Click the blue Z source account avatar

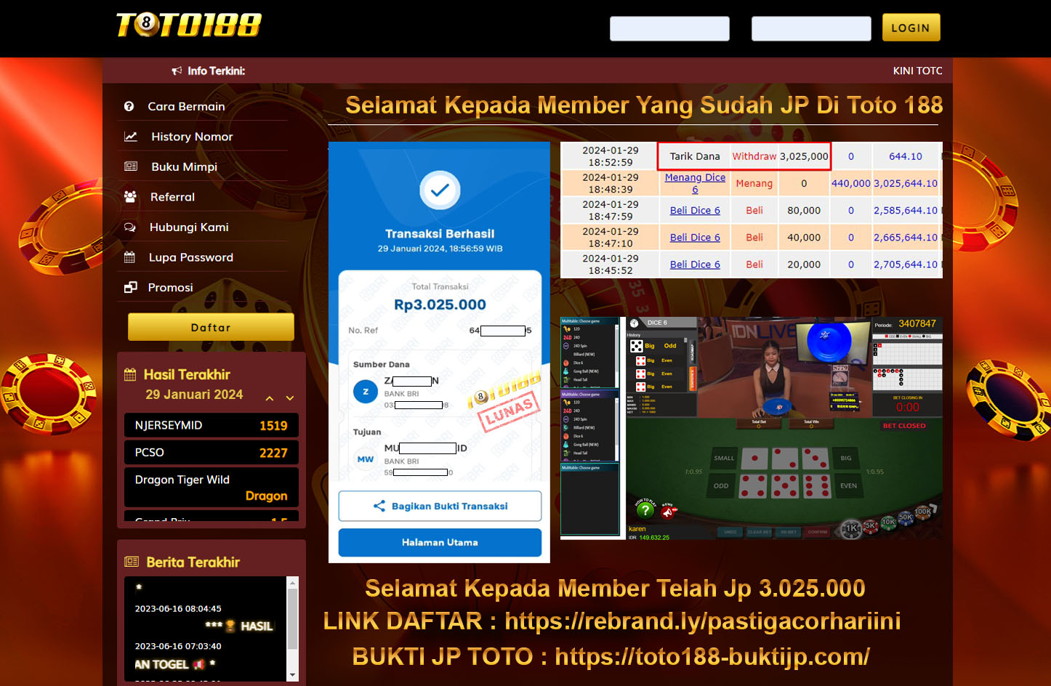366,391
